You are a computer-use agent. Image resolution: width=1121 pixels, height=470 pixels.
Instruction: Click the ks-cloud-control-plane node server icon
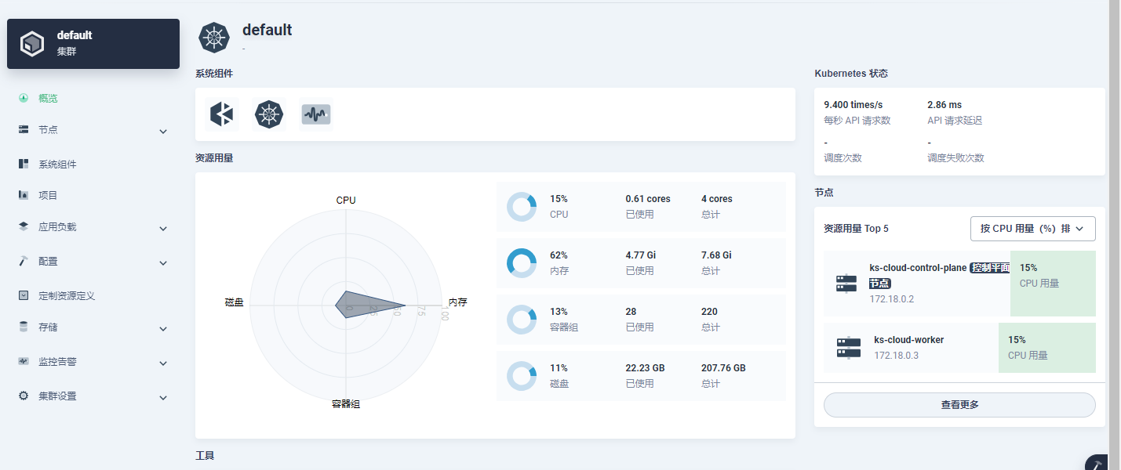pos(846,283)
